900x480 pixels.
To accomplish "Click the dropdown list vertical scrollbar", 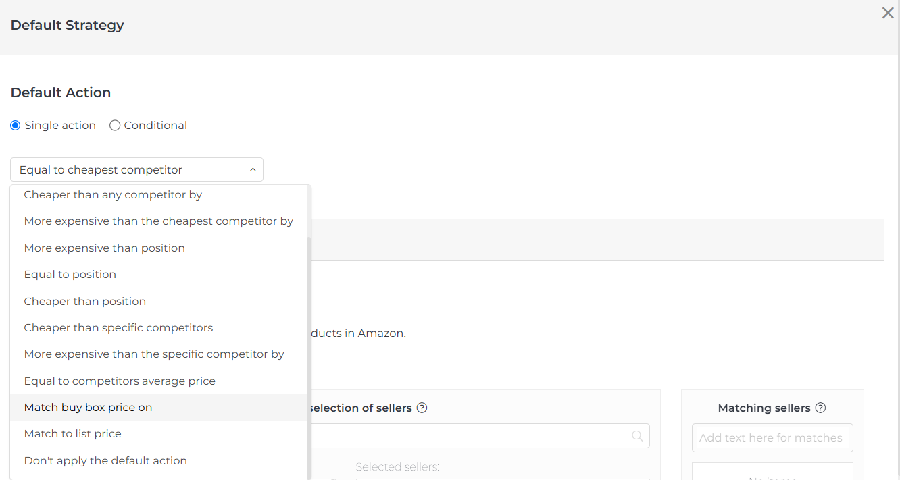I will [309, 358].
